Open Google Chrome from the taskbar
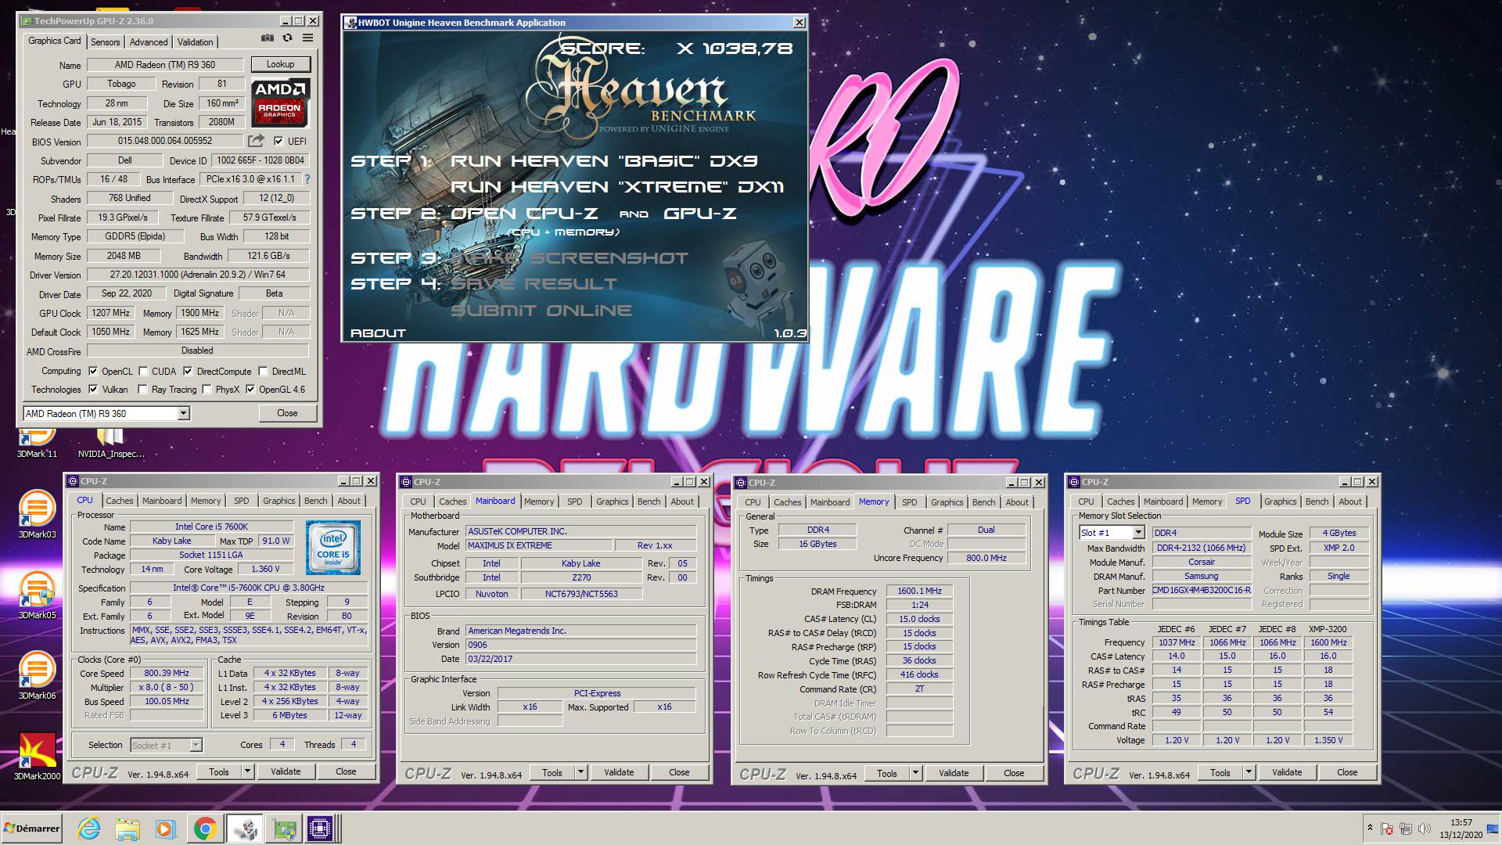1502x845 pixels. pos(205,829)
